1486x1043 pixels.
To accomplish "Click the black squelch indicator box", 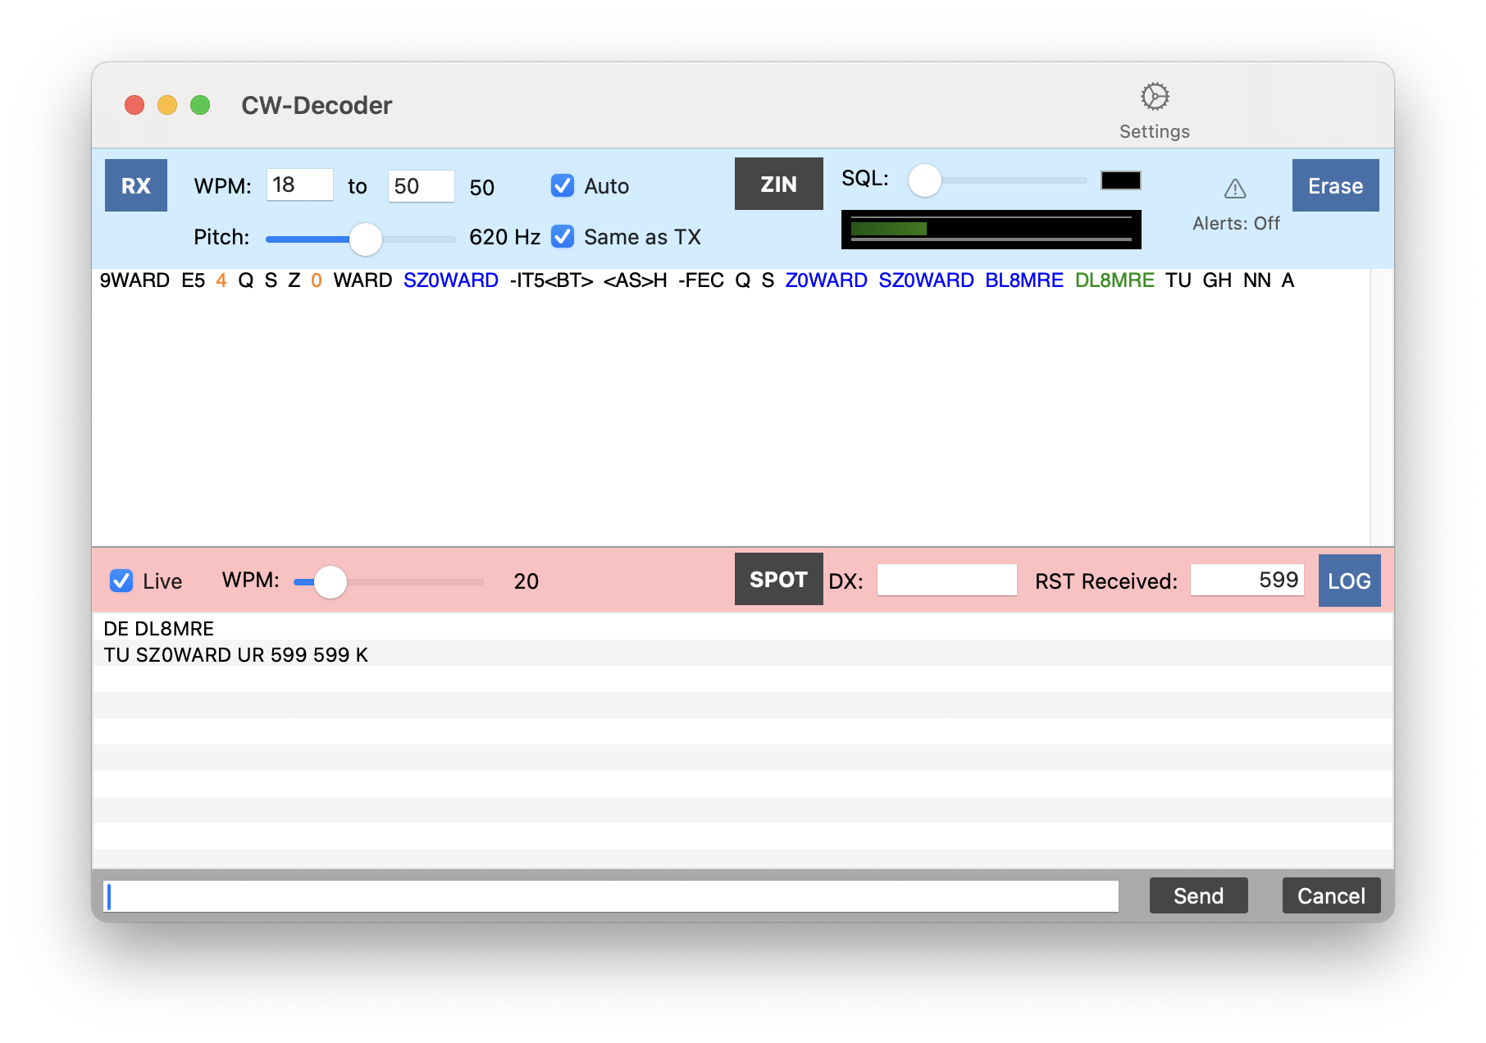I will (1121, 180).
